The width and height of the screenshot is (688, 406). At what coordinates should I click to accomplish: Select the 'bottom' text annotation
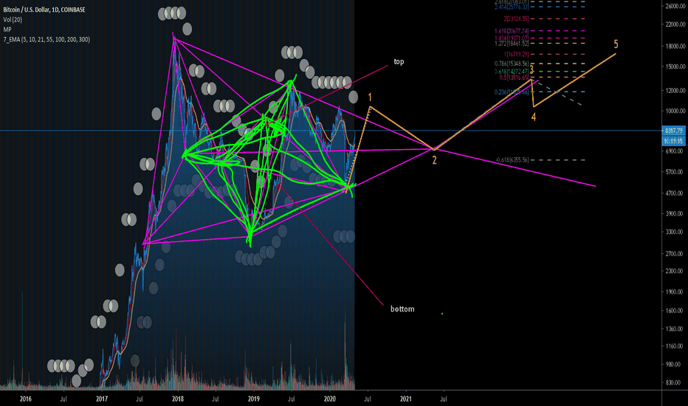[402, 309]
